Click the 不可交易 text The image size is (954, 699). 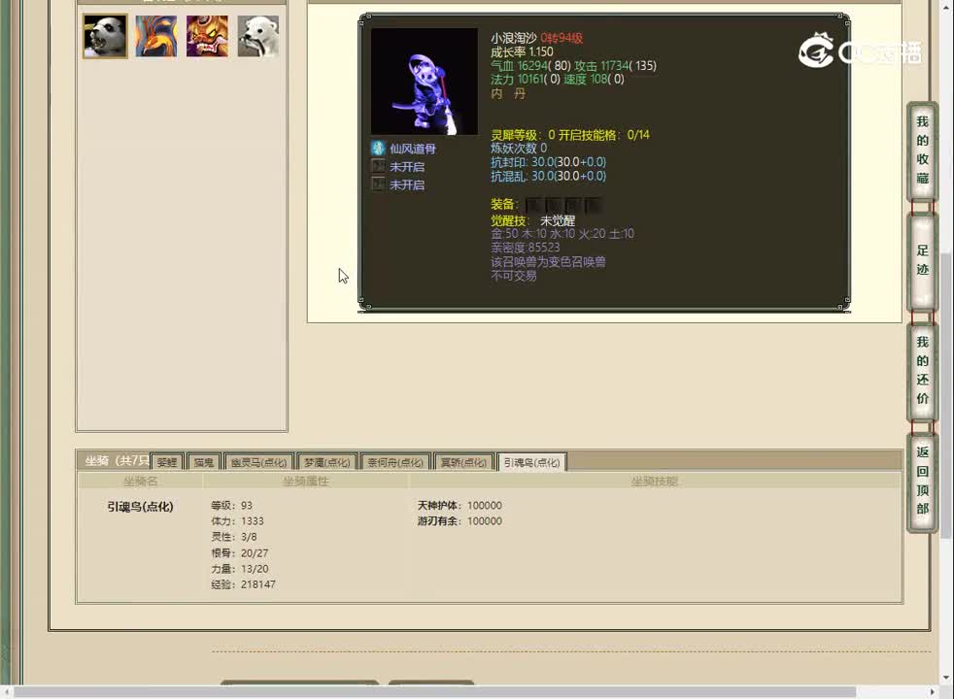pyautogui.click(x=514, y=276)
